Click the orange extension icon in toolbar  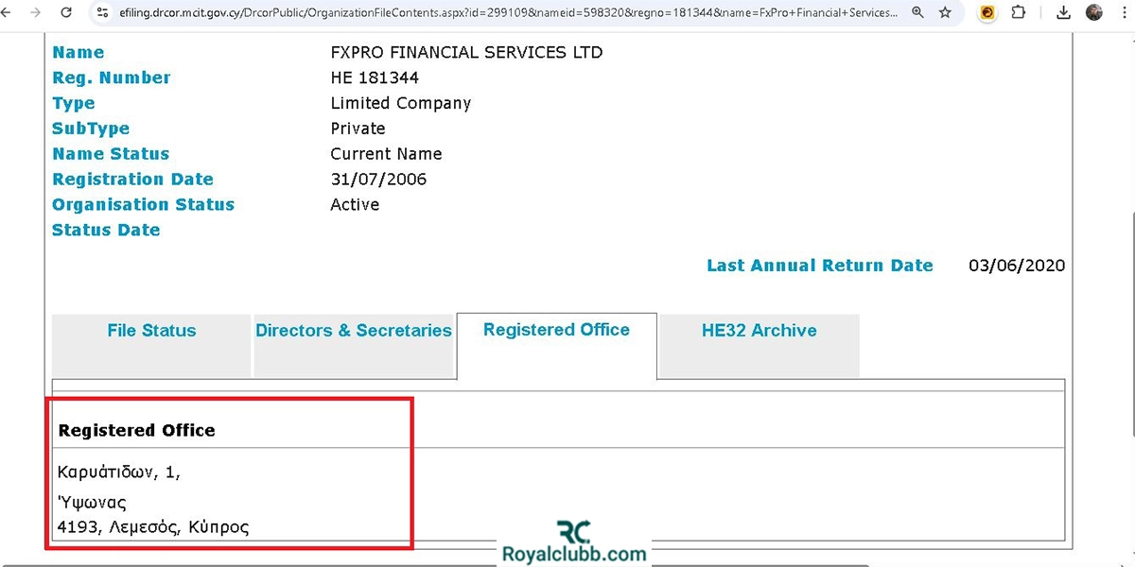coord(987,13)
